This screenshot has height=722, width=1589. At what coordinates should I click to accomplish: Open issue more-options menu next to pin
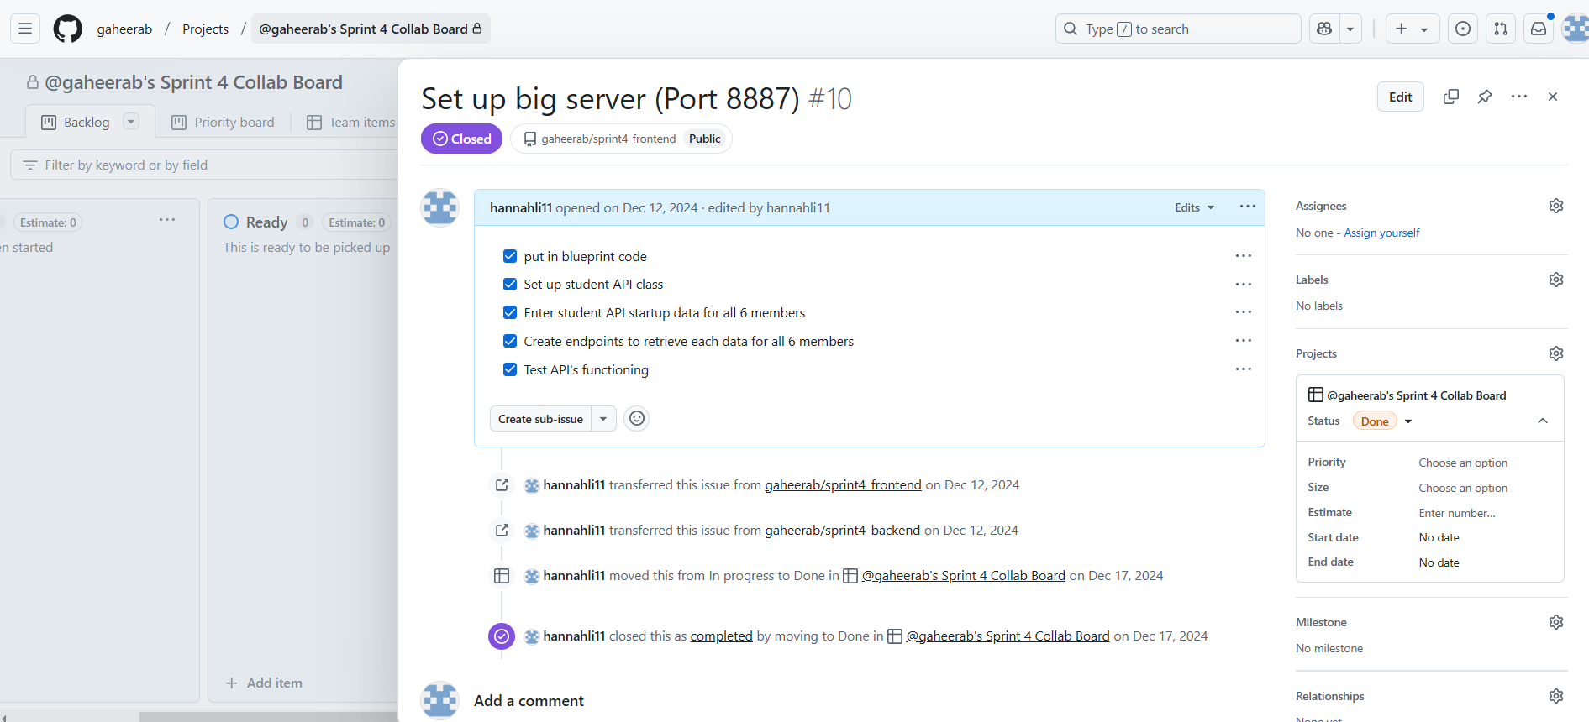pyautogui.click(x=1519, y=97)
